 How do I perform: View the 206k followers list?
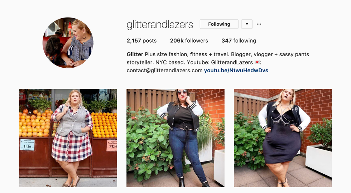189,41
